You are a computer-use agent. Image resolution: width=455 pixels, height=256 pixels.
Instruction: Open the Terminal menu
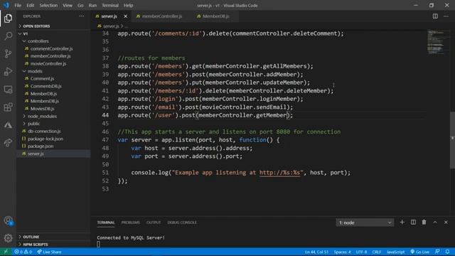(x=110, y=5)
